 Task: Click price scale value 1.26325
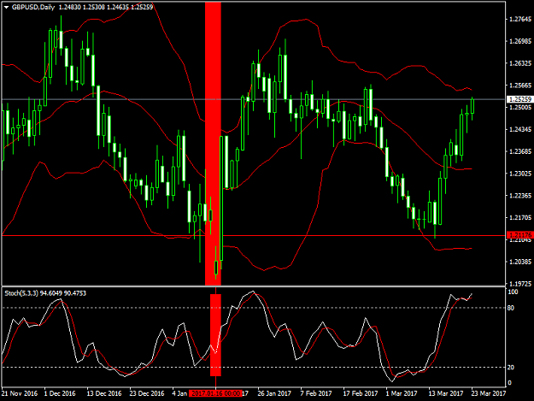pyautogui.click(x=520, y=63)
